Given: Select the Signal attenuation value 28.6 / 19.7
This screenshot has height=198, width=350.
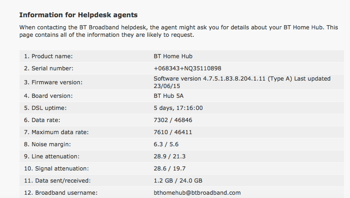Looking at the screenshot, I should point(169,168).
